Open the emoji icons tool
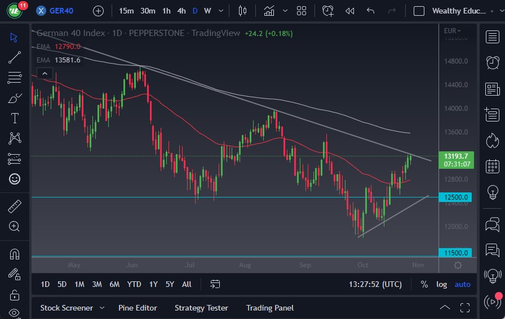 15,179
